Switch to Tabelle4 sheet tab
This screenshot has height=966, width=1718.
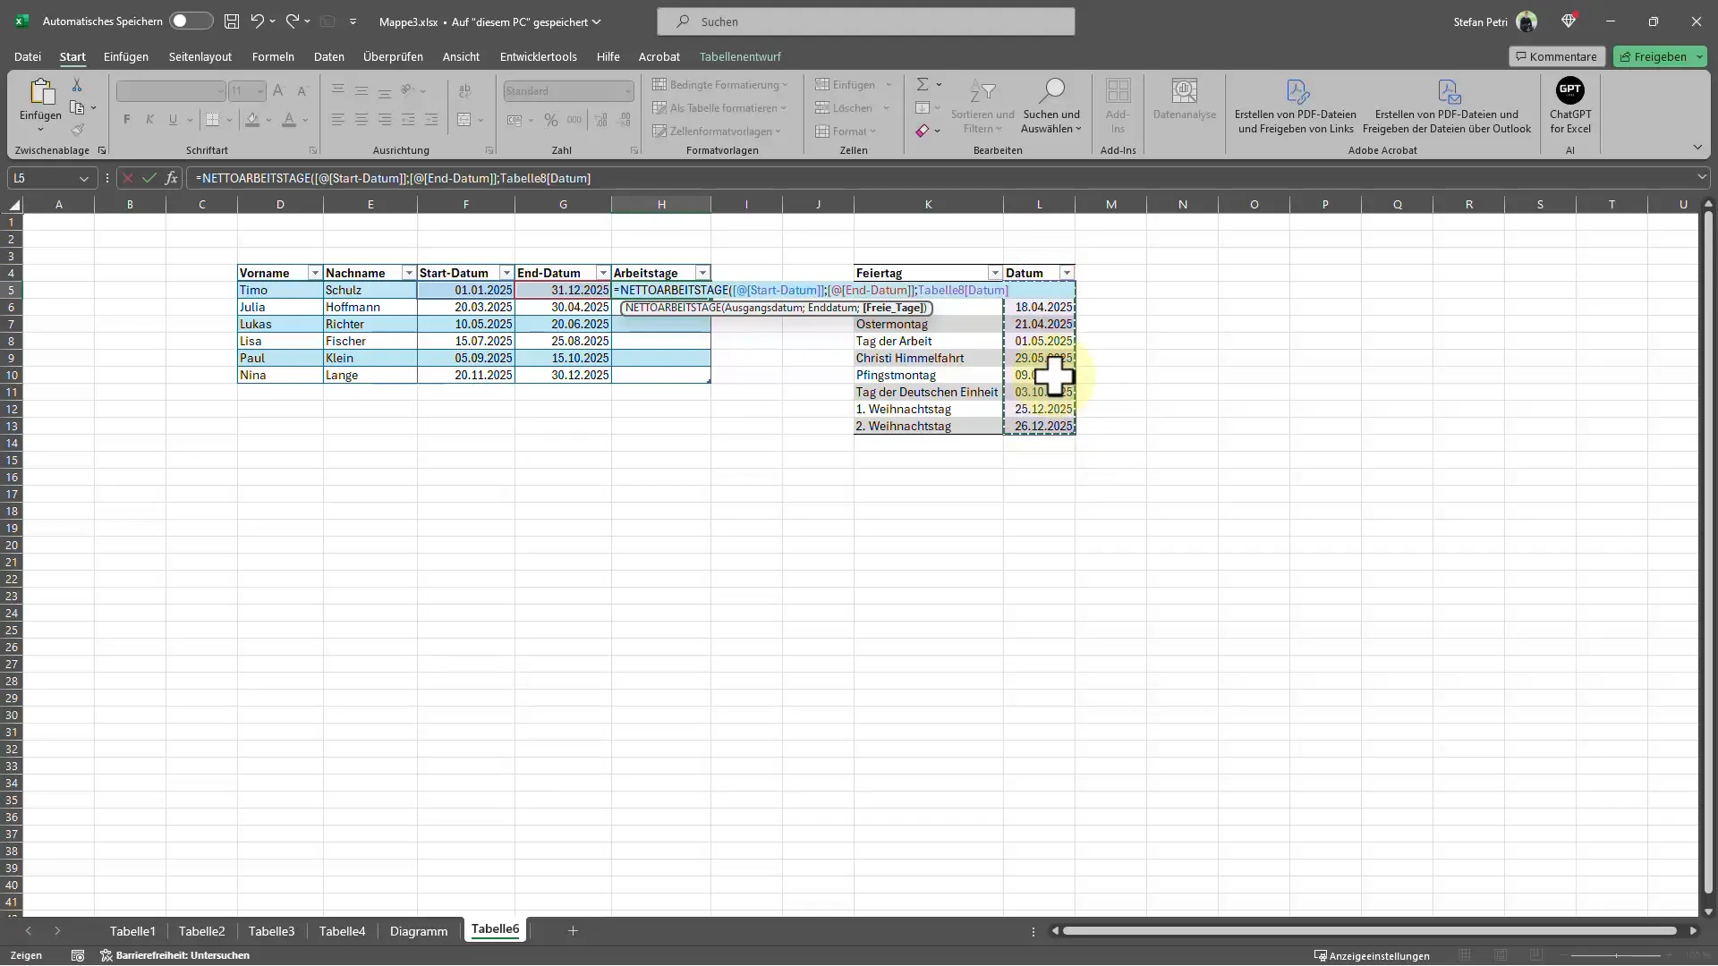pos(342,930)
